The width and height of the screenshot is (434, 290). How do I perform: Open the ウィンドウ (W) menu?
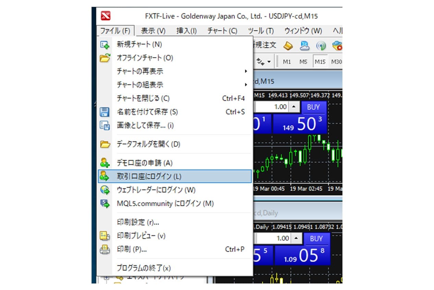(x=303, y=31)
